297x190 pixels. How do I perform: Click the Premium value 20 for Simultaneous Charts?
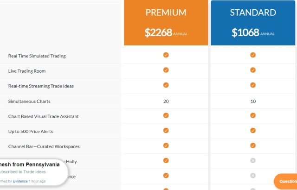(x=166, y=101)
